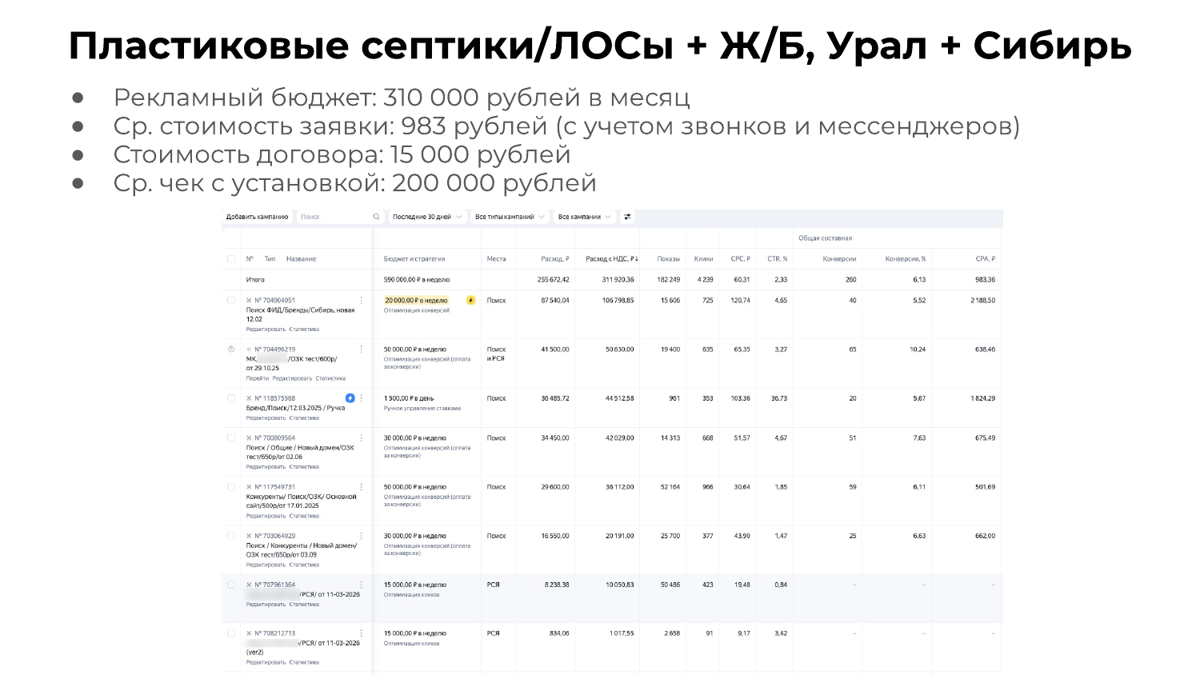Open three-dot menu for campaign 118575568
This screenshot has height=675, width=1200.
[362, 398]
